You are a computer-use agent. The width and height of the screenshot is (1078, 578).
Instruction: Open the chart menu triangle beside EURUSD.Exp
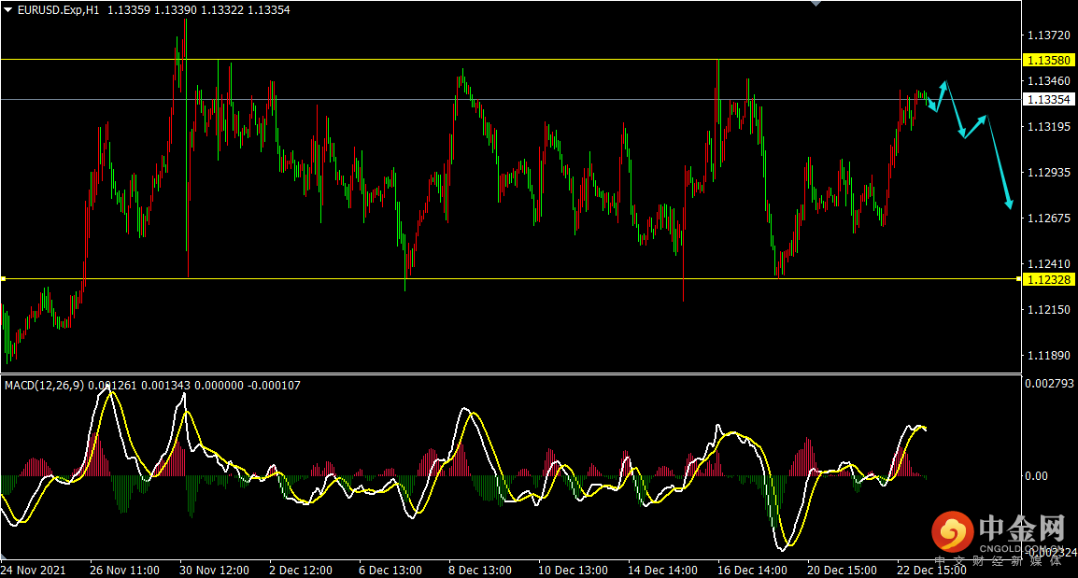point(8,10)
